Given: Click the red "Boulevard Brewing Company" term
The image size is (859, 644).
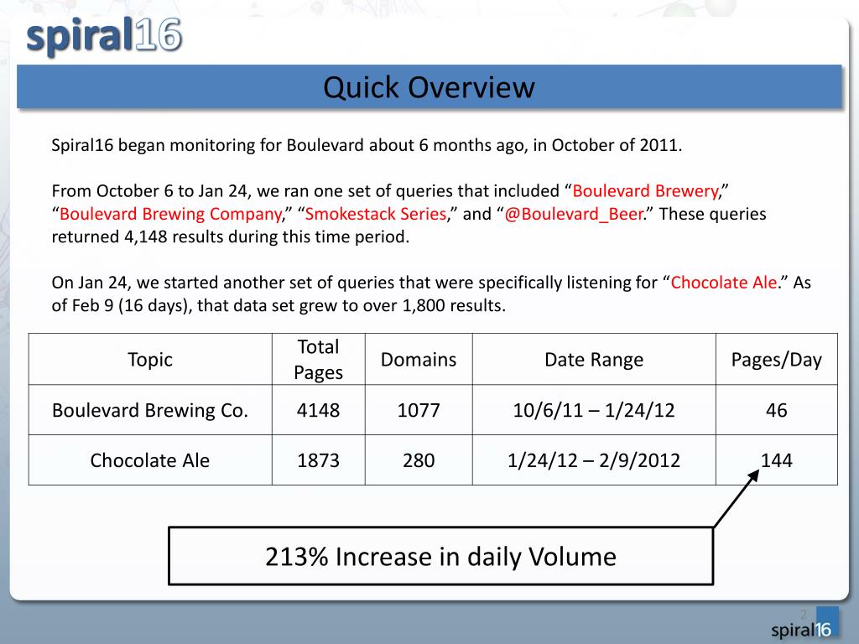Looking at the screenshot, I should point(170,214).
